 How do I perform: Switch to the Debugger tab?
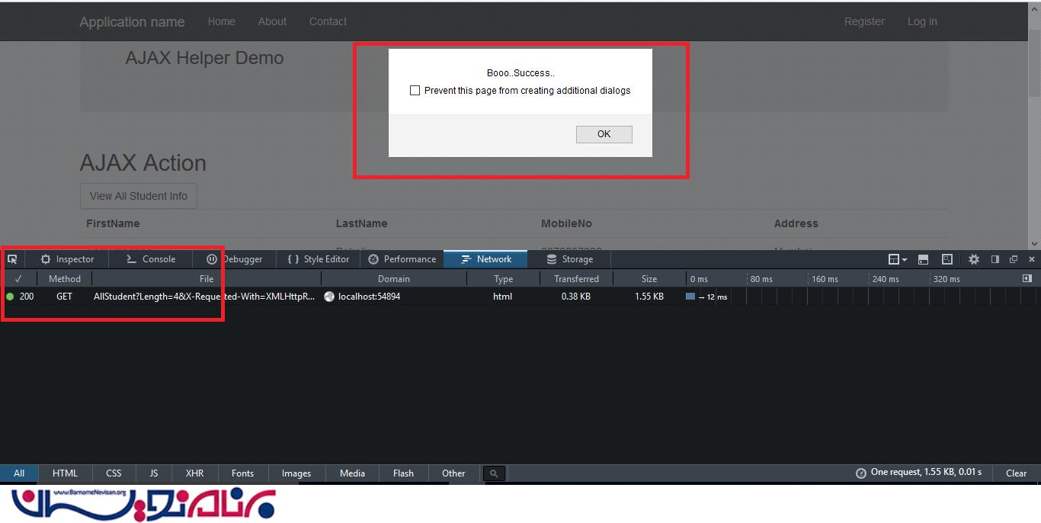click(235, 259)
